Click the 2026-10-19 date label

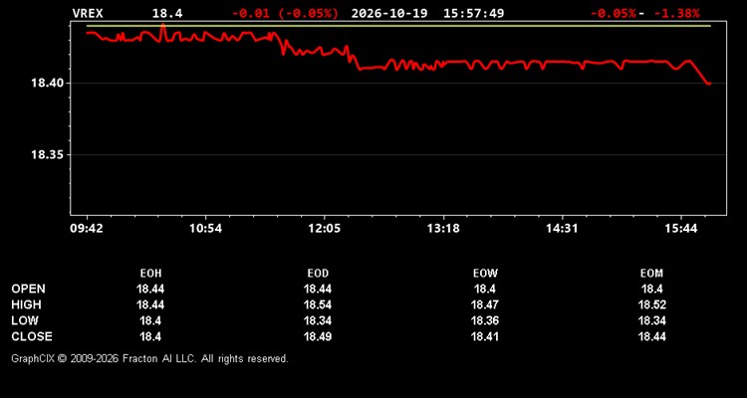tap(389, 13)
